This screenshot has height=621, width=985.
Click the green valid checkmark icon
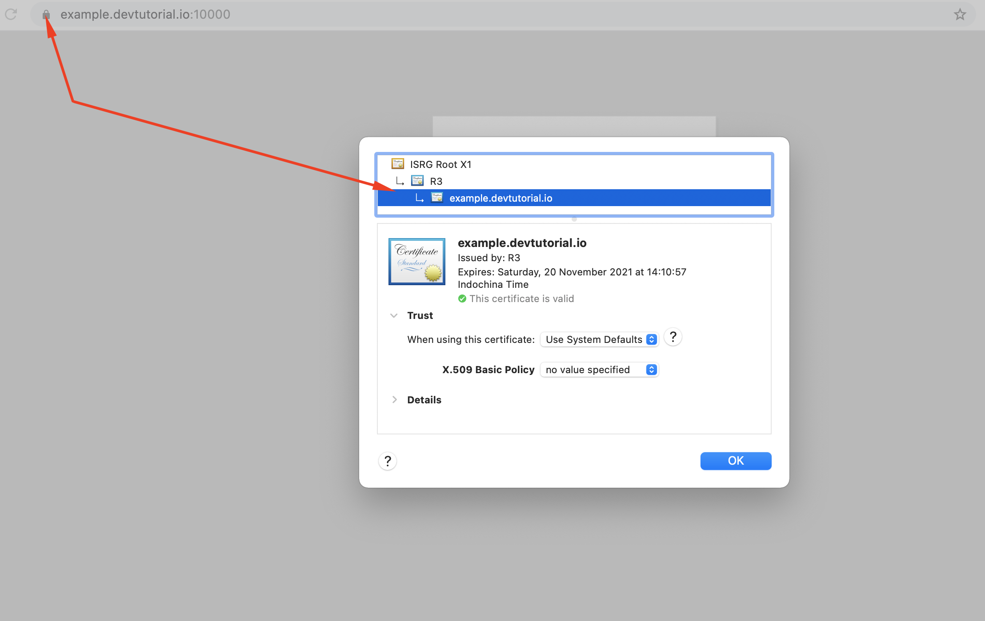(462, 299)
